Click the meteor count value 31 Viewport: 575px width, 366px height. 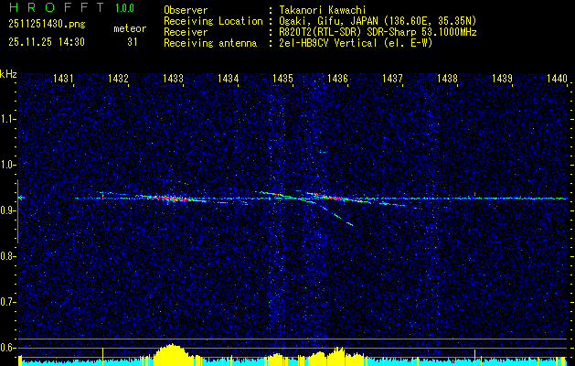(x=133, y=42)
